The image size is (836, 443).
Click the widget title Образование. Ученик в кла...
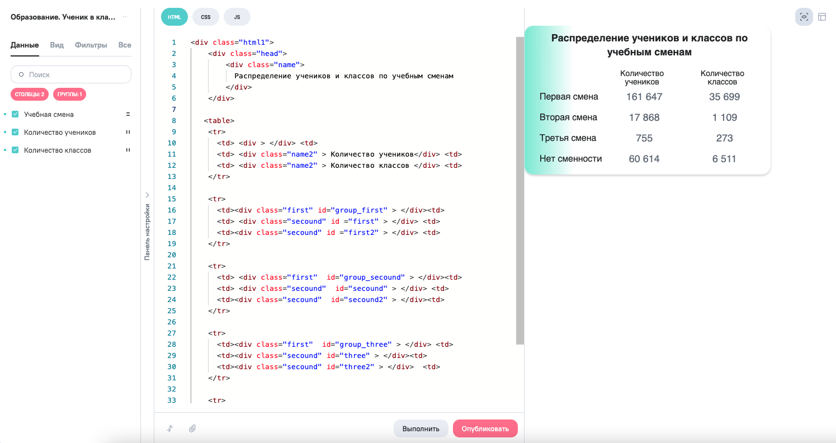63,17
